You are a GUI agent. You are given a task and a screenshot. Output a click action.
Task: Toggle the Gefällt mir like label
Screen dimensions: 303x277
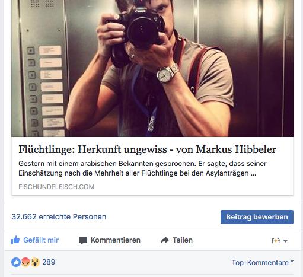(41, 240)
